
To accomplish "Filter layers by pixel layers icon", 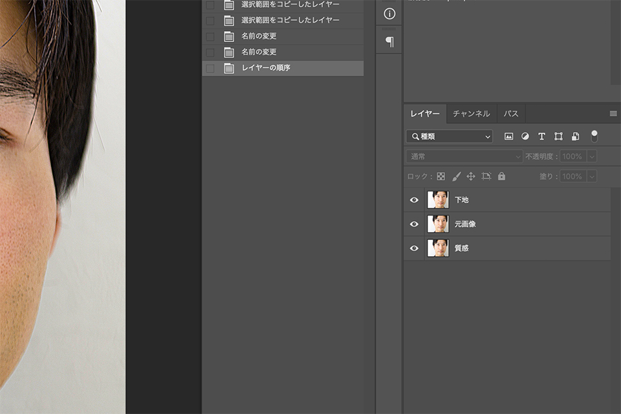I will (508, 136).
